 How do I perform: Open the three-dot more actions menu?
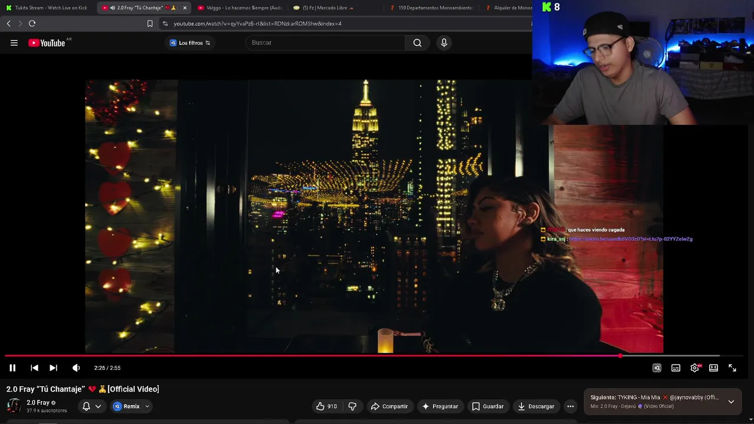click(570, 406)
